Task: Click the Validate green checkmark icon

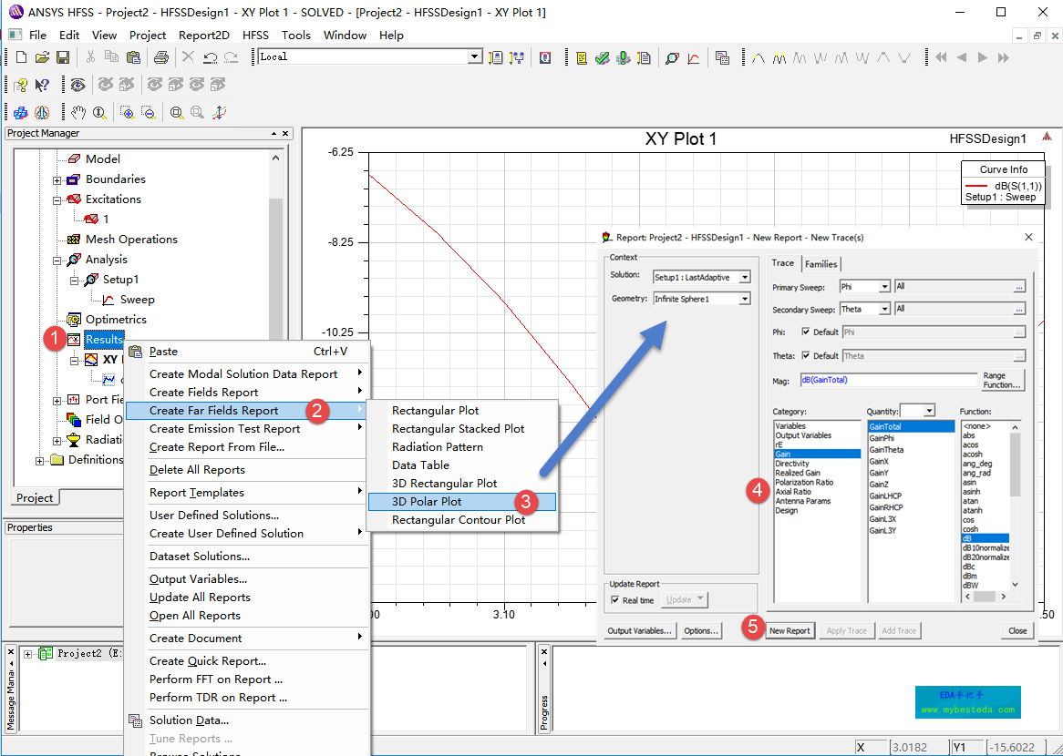Action: point(602,57)
